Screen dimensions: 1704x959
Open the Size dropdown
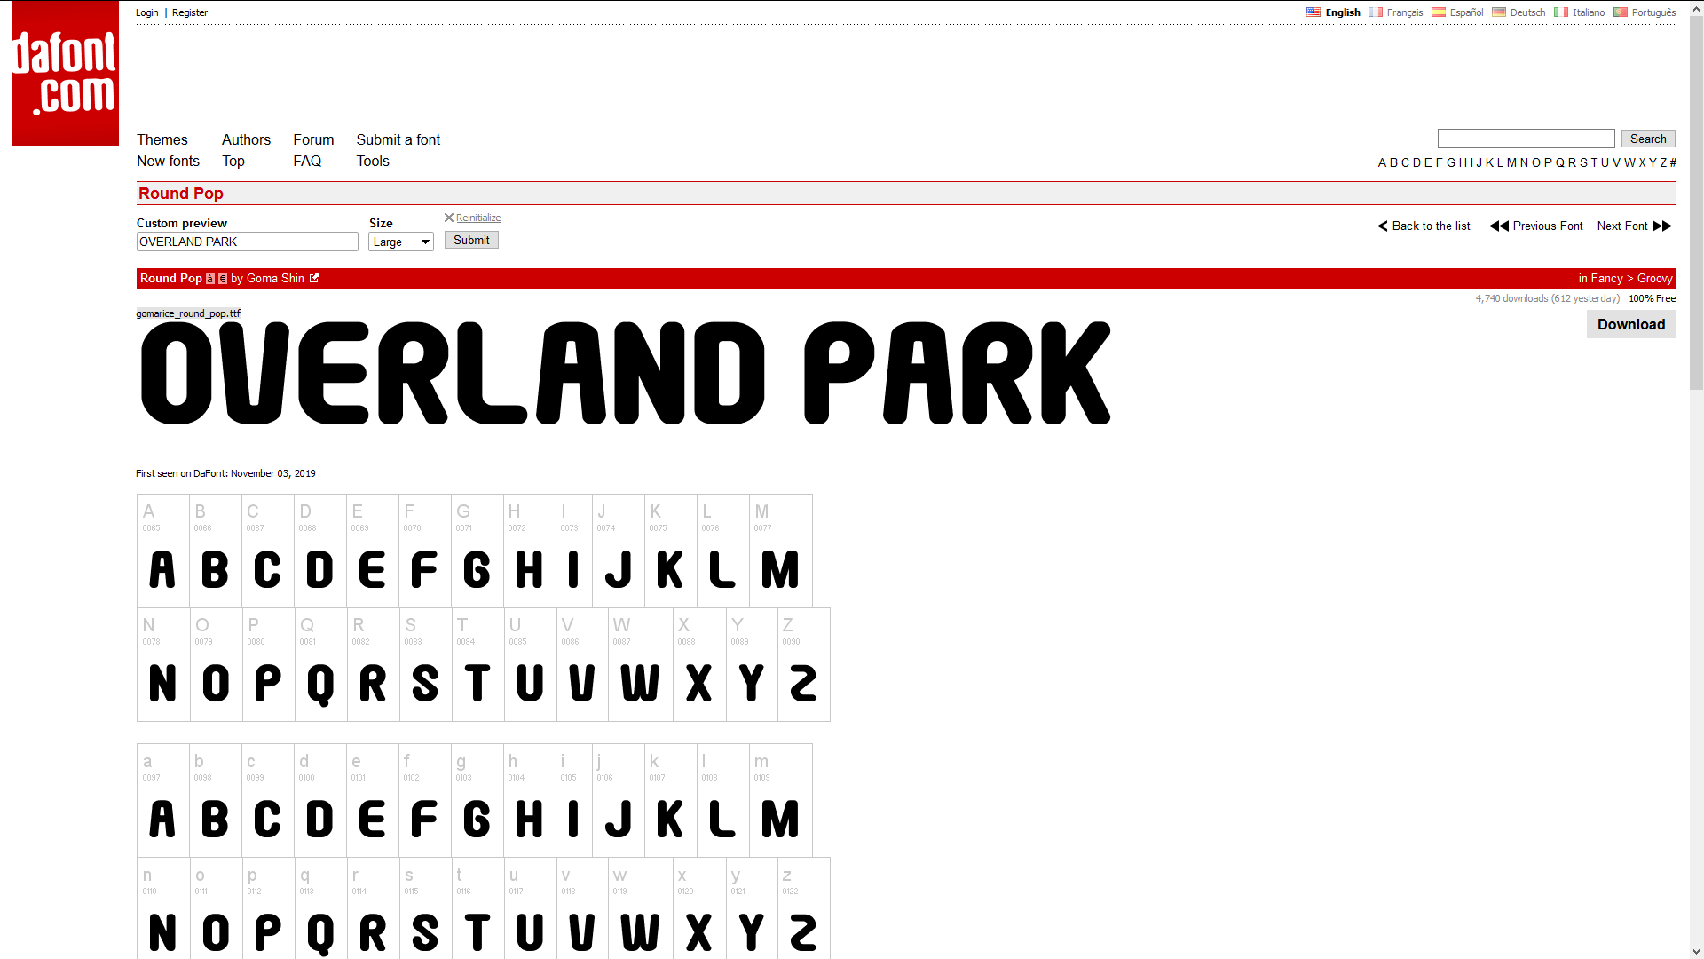pyautogui.click(x=400, y=241)
